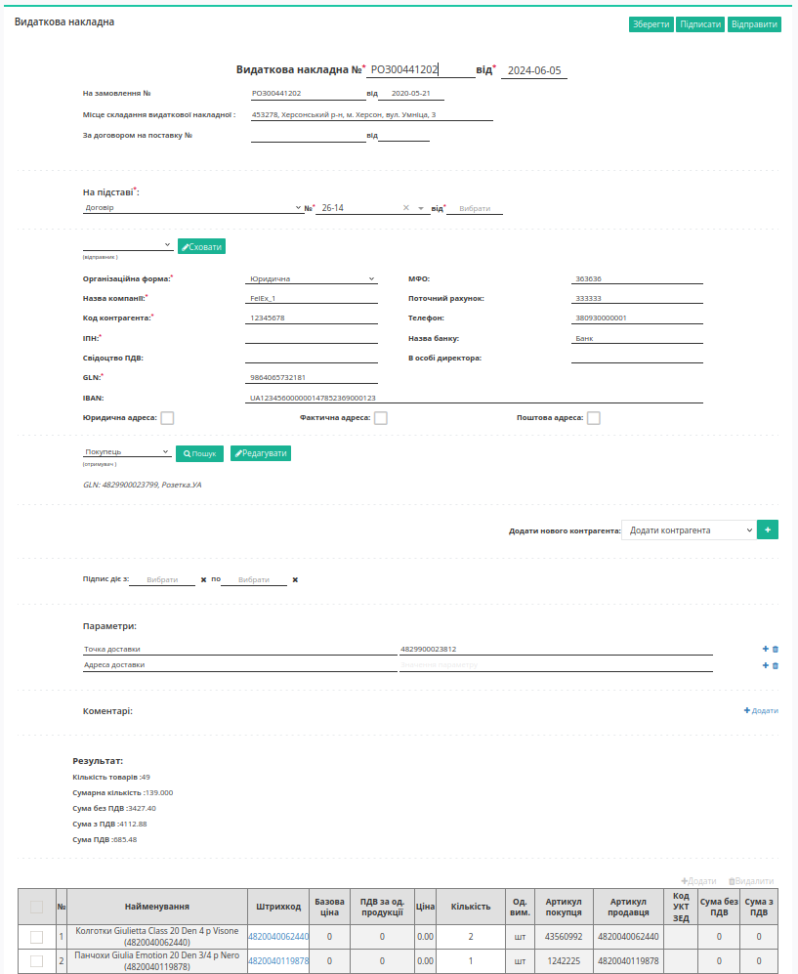Click Точка доставки value 4829900023812
The height and width of the screenshot is (974, 798).
coord(556,649)
